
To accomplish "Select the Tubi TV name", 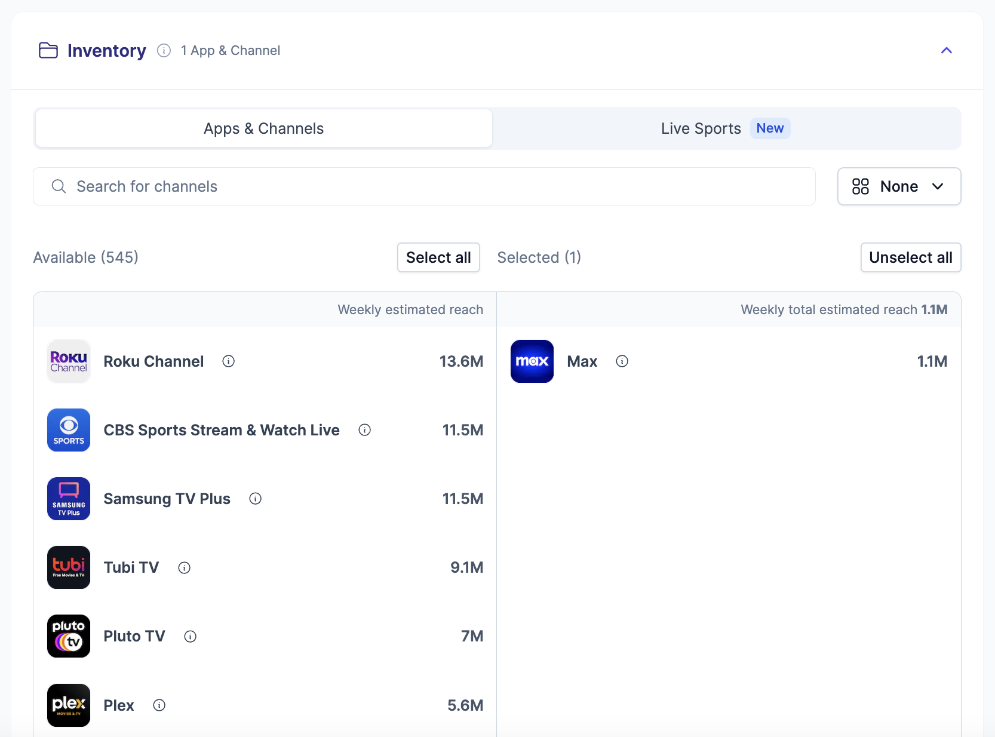I will tap(131, 567).
